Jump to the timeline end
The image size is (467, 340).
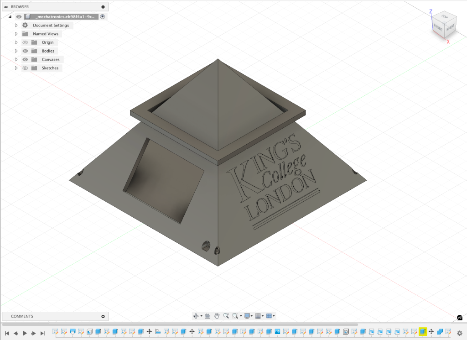click(x=42, y=333)
